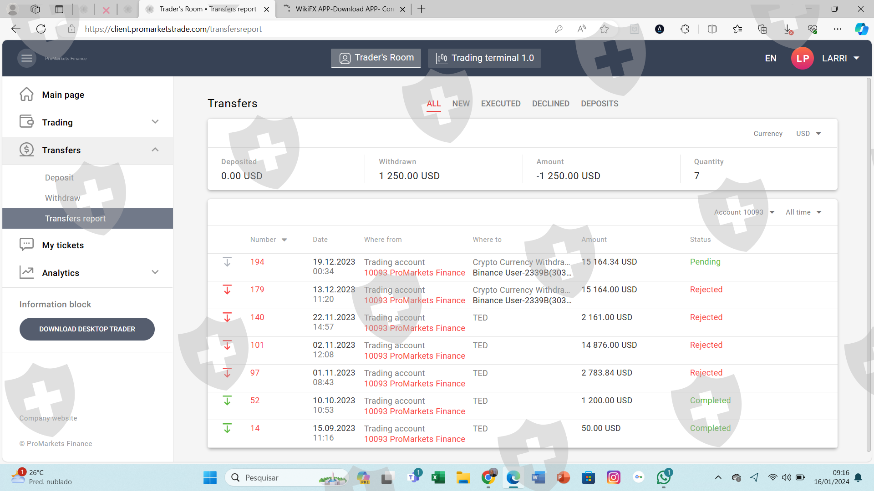This screenshot has height=491, width=874.
Task: Open the All time period dropdown
Action: tap(803, 212)
